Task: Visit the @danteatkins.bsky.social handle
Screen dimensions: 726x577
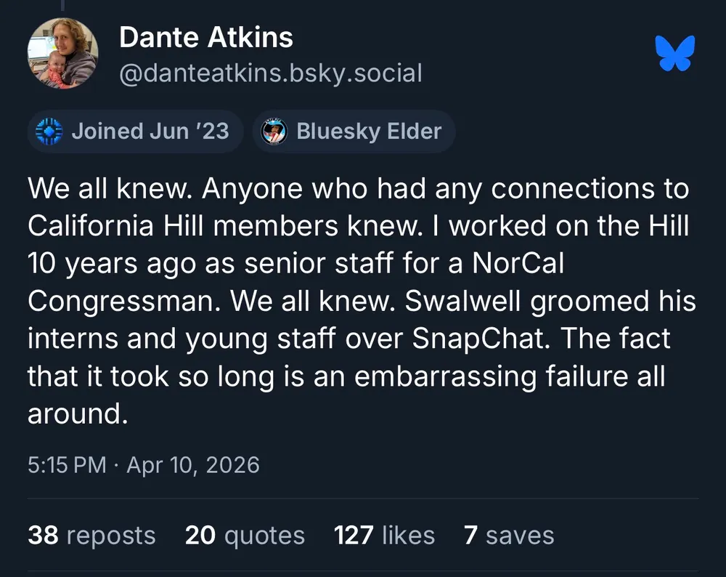Action: coord(270,73)
